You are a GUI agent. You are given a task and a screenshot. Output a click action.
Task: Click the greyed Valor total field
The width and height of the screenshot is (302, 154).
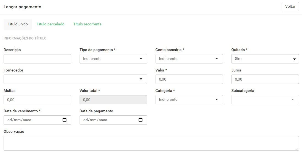113,100
